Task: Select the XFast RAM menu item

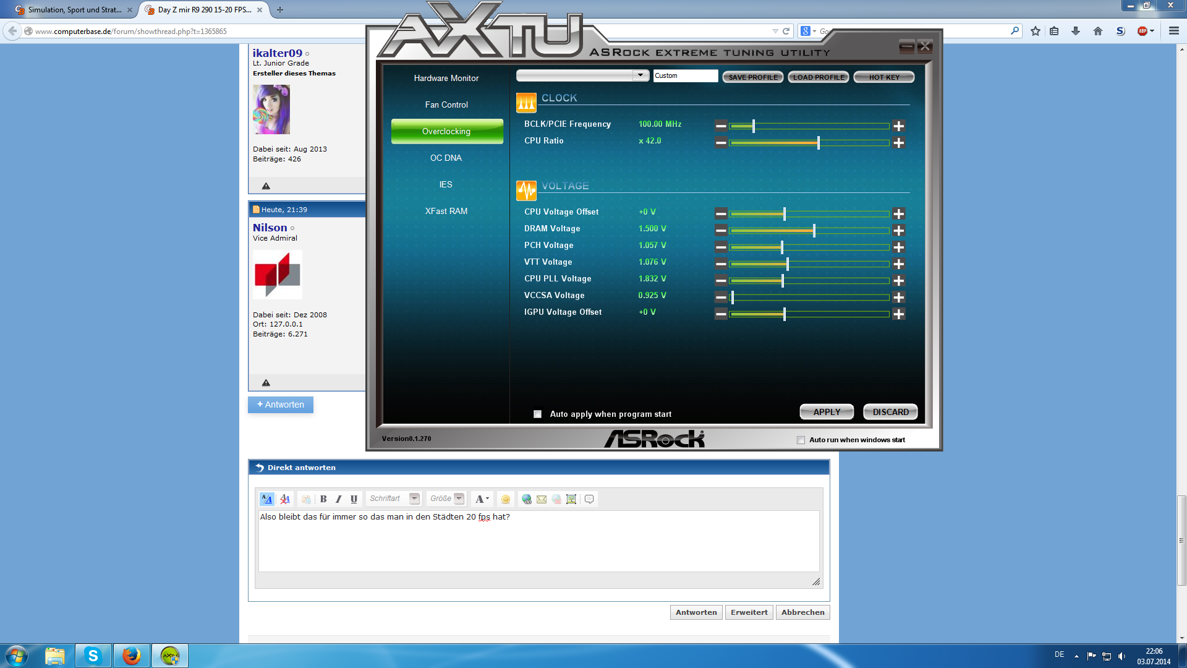Action: pyautogui.click(x=446, y=212)
